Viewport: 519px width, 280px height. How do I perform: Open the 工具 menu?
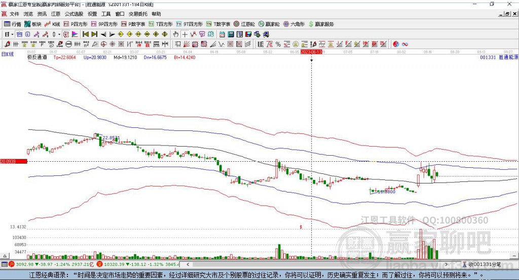click(x=106, y=14)
